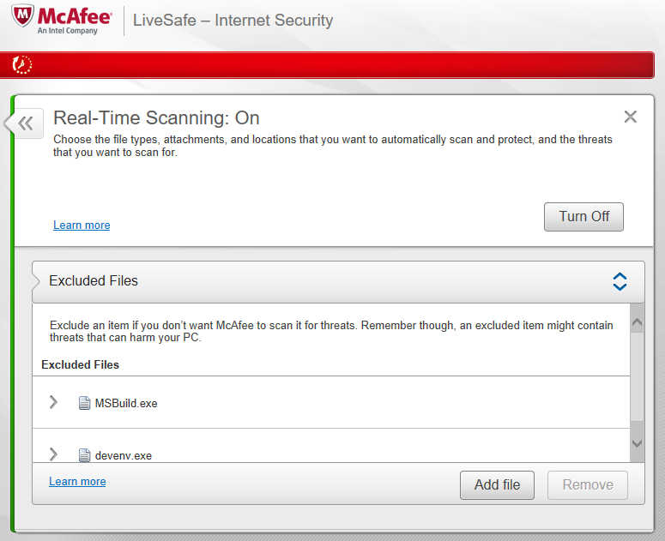Select MSBuild.exe in the excluded list
The image size is (665, 541).
point(126,403)
